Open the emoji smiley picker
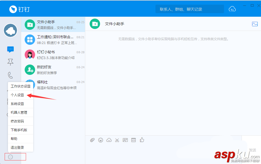Image resolution: width=261 pixels, height=164 pixels. coord(101,140)
